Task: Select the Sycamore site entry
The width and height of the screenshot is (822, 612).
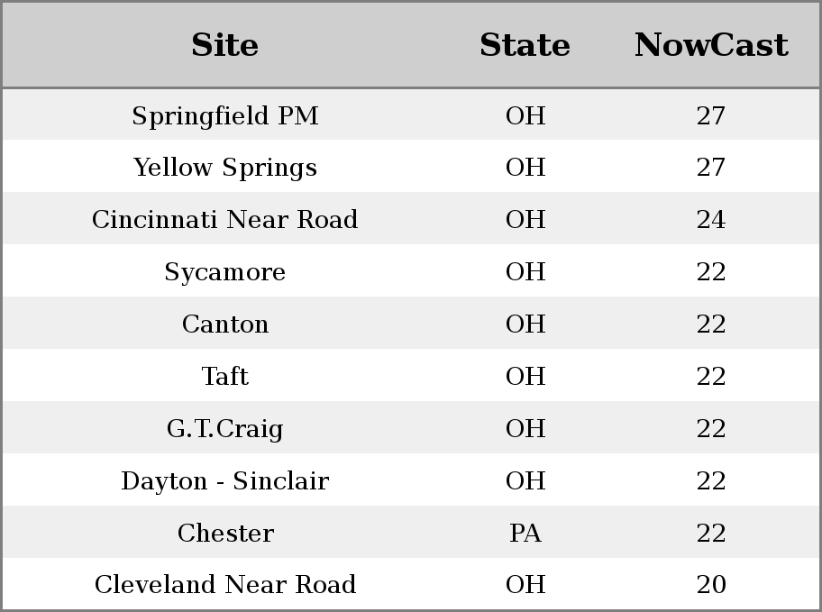Action: (225, 271)
